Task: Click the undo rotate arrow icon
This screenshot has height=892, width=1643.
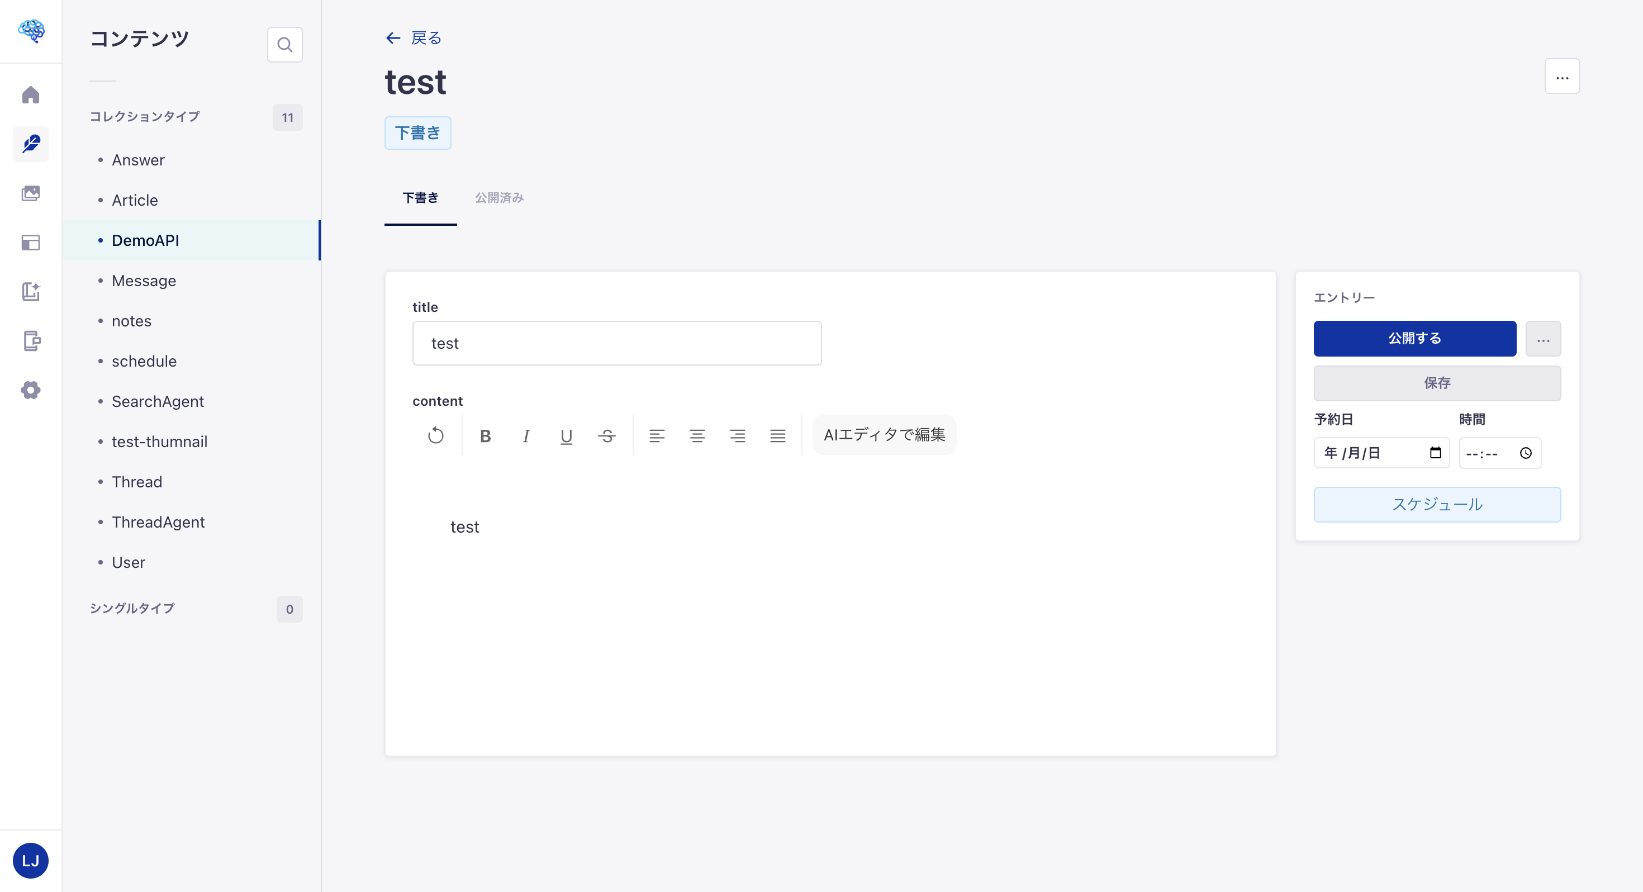Action: click(436, 436)
